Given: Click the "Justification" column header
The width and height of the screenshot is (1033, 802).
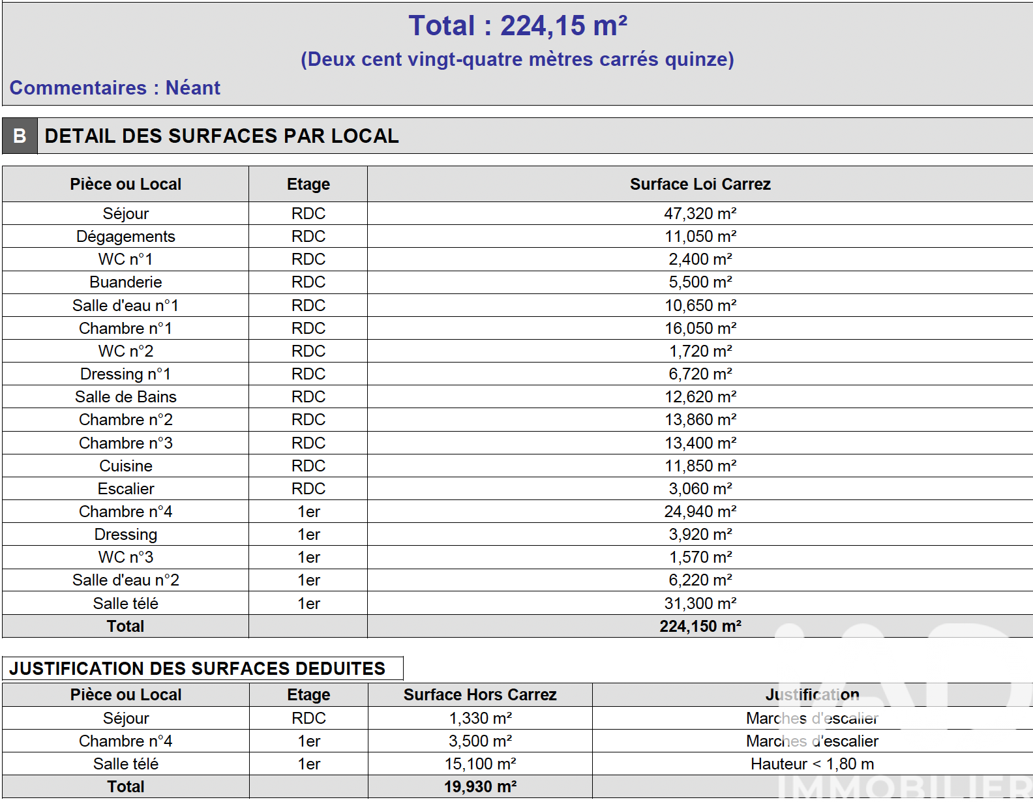Looking at the screenshot, I should (812, 695).
